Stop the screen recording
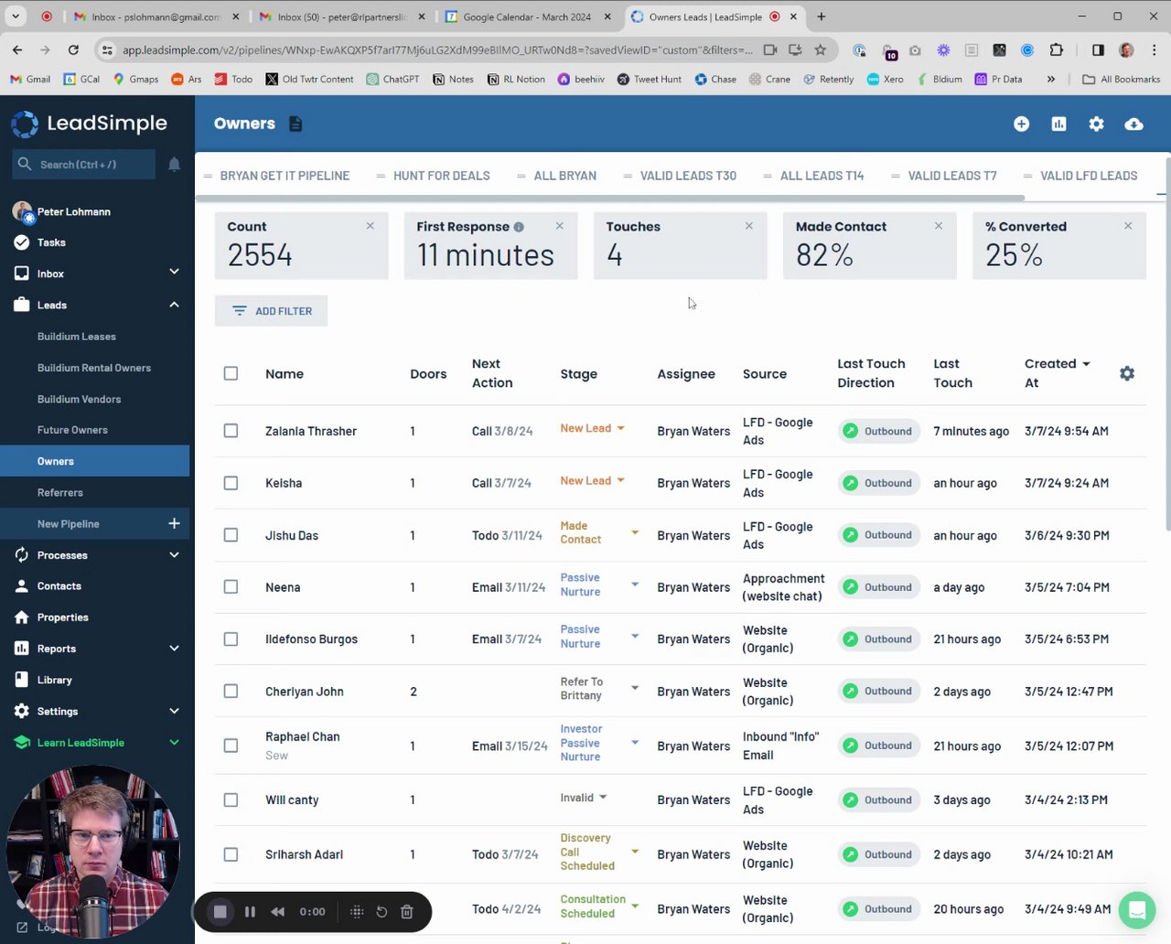This screenshot has height=944, width=1171. [220, 911]
